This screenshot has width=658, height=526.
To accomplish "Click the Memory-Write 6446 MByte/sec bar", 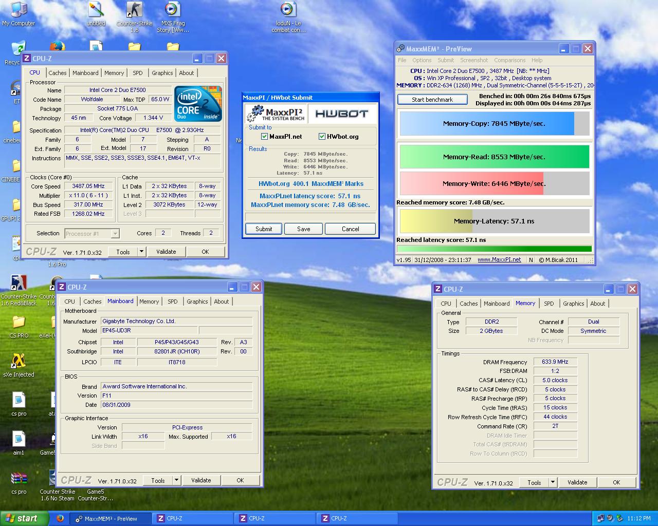I will (x=495, y=183).
